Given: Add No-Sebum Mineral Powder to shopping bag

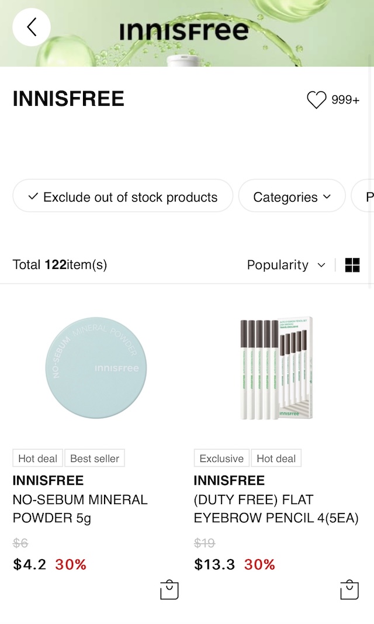Looking at the screenshot, I should pos(169,589).
